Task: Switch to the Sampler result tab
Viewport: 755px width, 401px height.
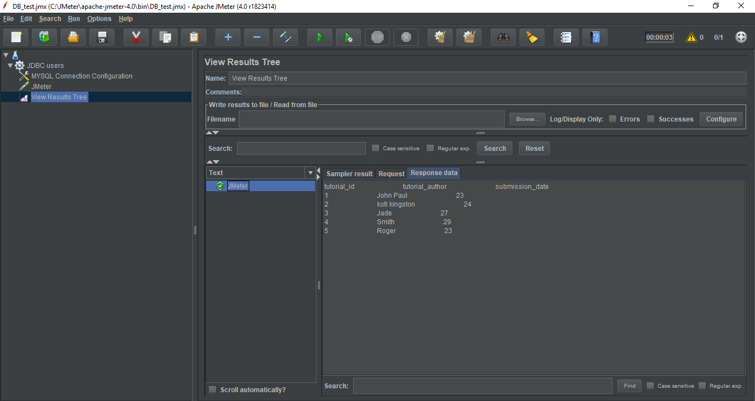Action: pyautogui.click(x=349, y=173)
